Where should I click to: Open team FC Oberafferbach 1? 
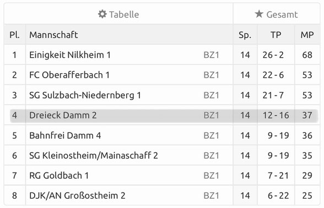[x=69, y=75]
